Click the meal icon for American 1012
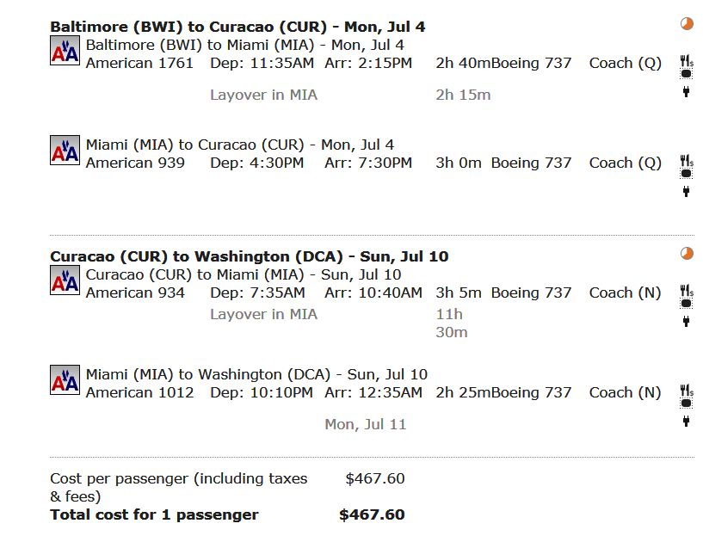Viewport: 703px width, 542px height. coord(687,391)
